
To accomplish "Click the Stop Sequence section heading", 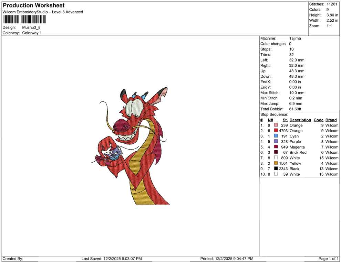I will pos(274,114).
